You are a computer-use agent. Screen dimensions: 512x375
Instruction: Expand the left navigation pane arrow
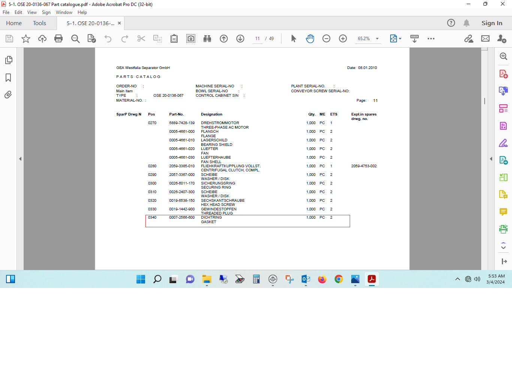pyautogui.click(x=20, y=159)
